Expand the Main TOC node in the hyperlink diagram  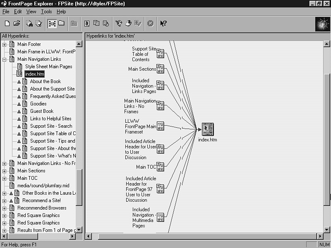158,165
